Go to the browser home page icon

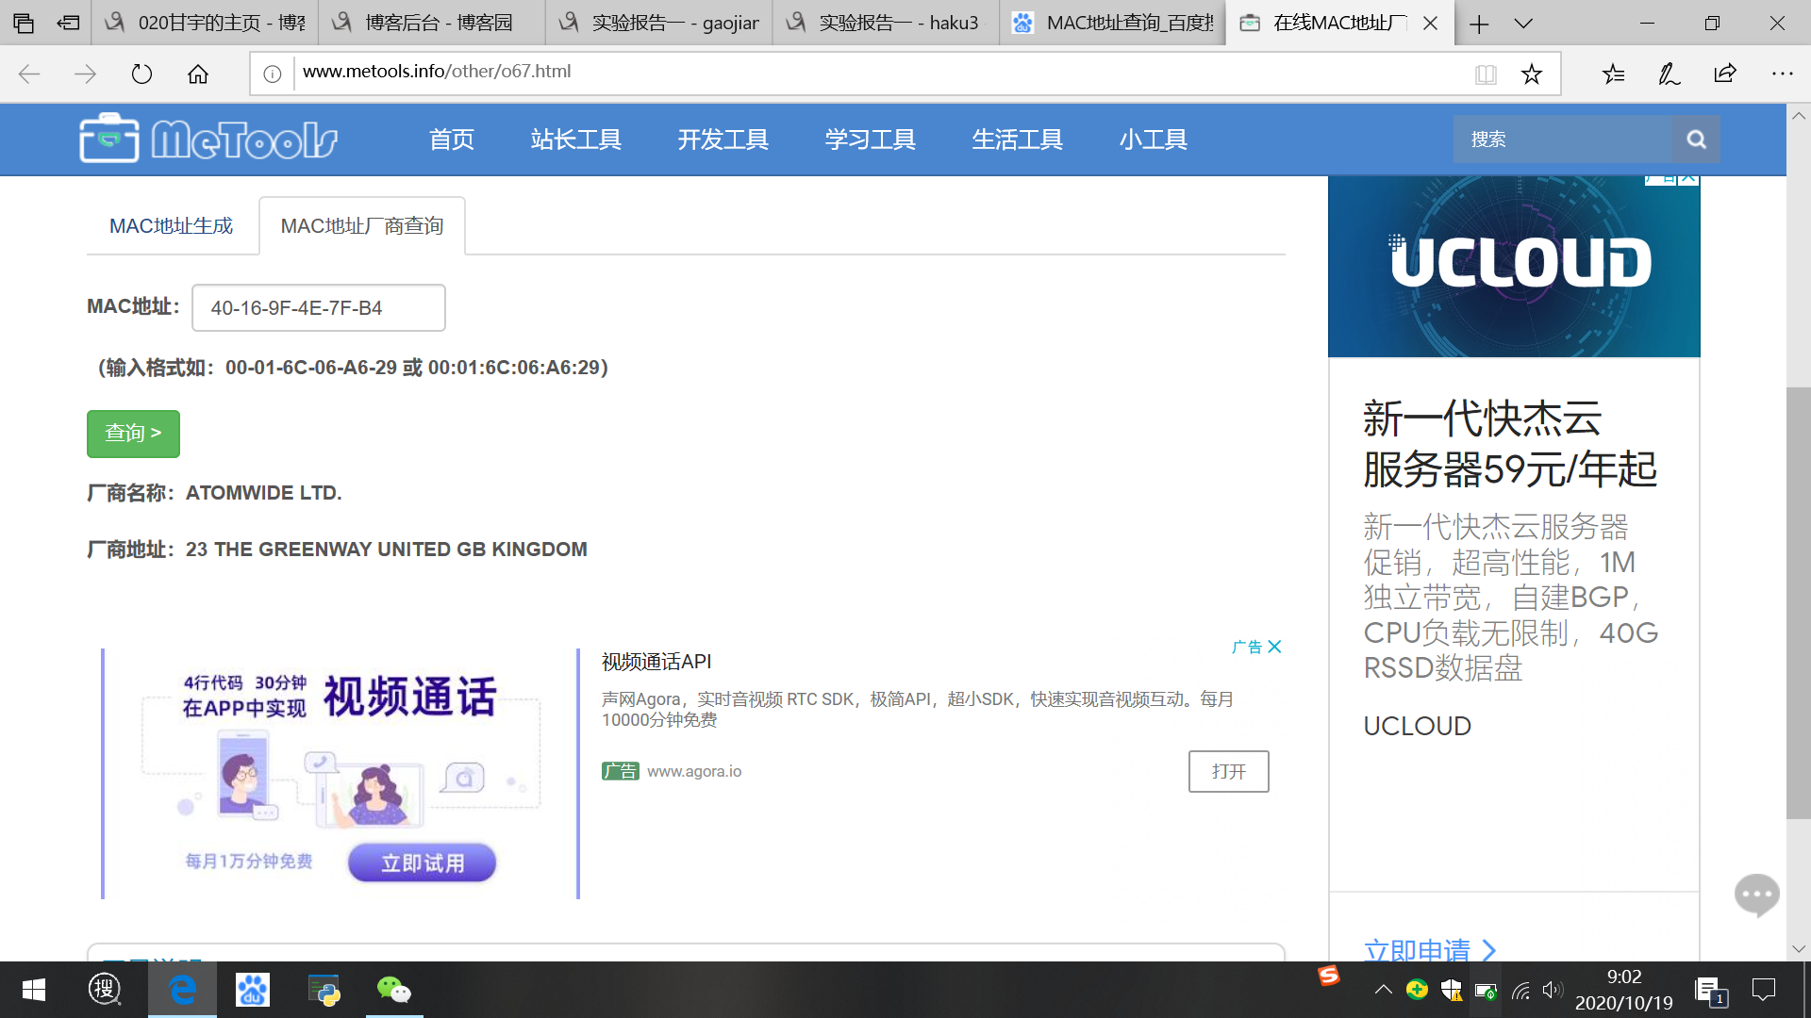(198, 74)
